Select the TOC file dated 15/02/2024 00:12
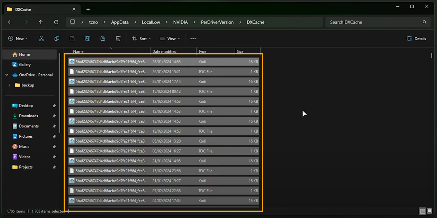Screen dimensions: 437x218 tap(164, 92)
